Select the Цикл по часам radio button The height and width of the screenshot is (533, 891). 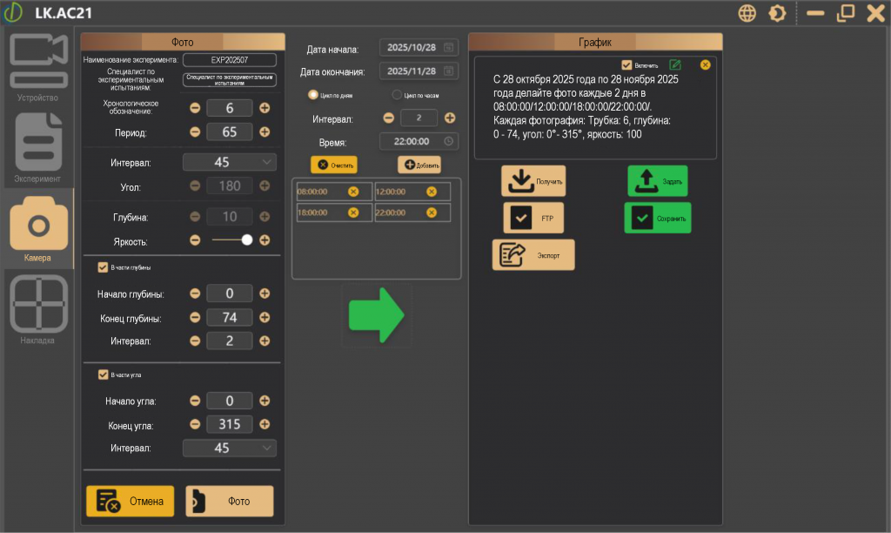pos(397,94)
